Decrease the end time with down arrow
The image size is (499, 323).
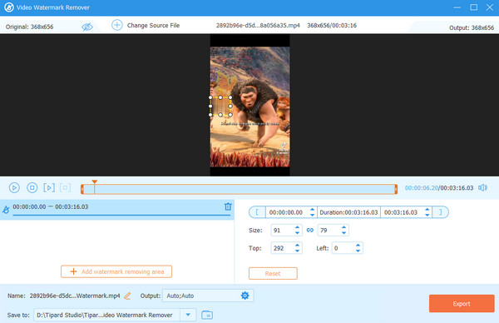click(427, 215)
